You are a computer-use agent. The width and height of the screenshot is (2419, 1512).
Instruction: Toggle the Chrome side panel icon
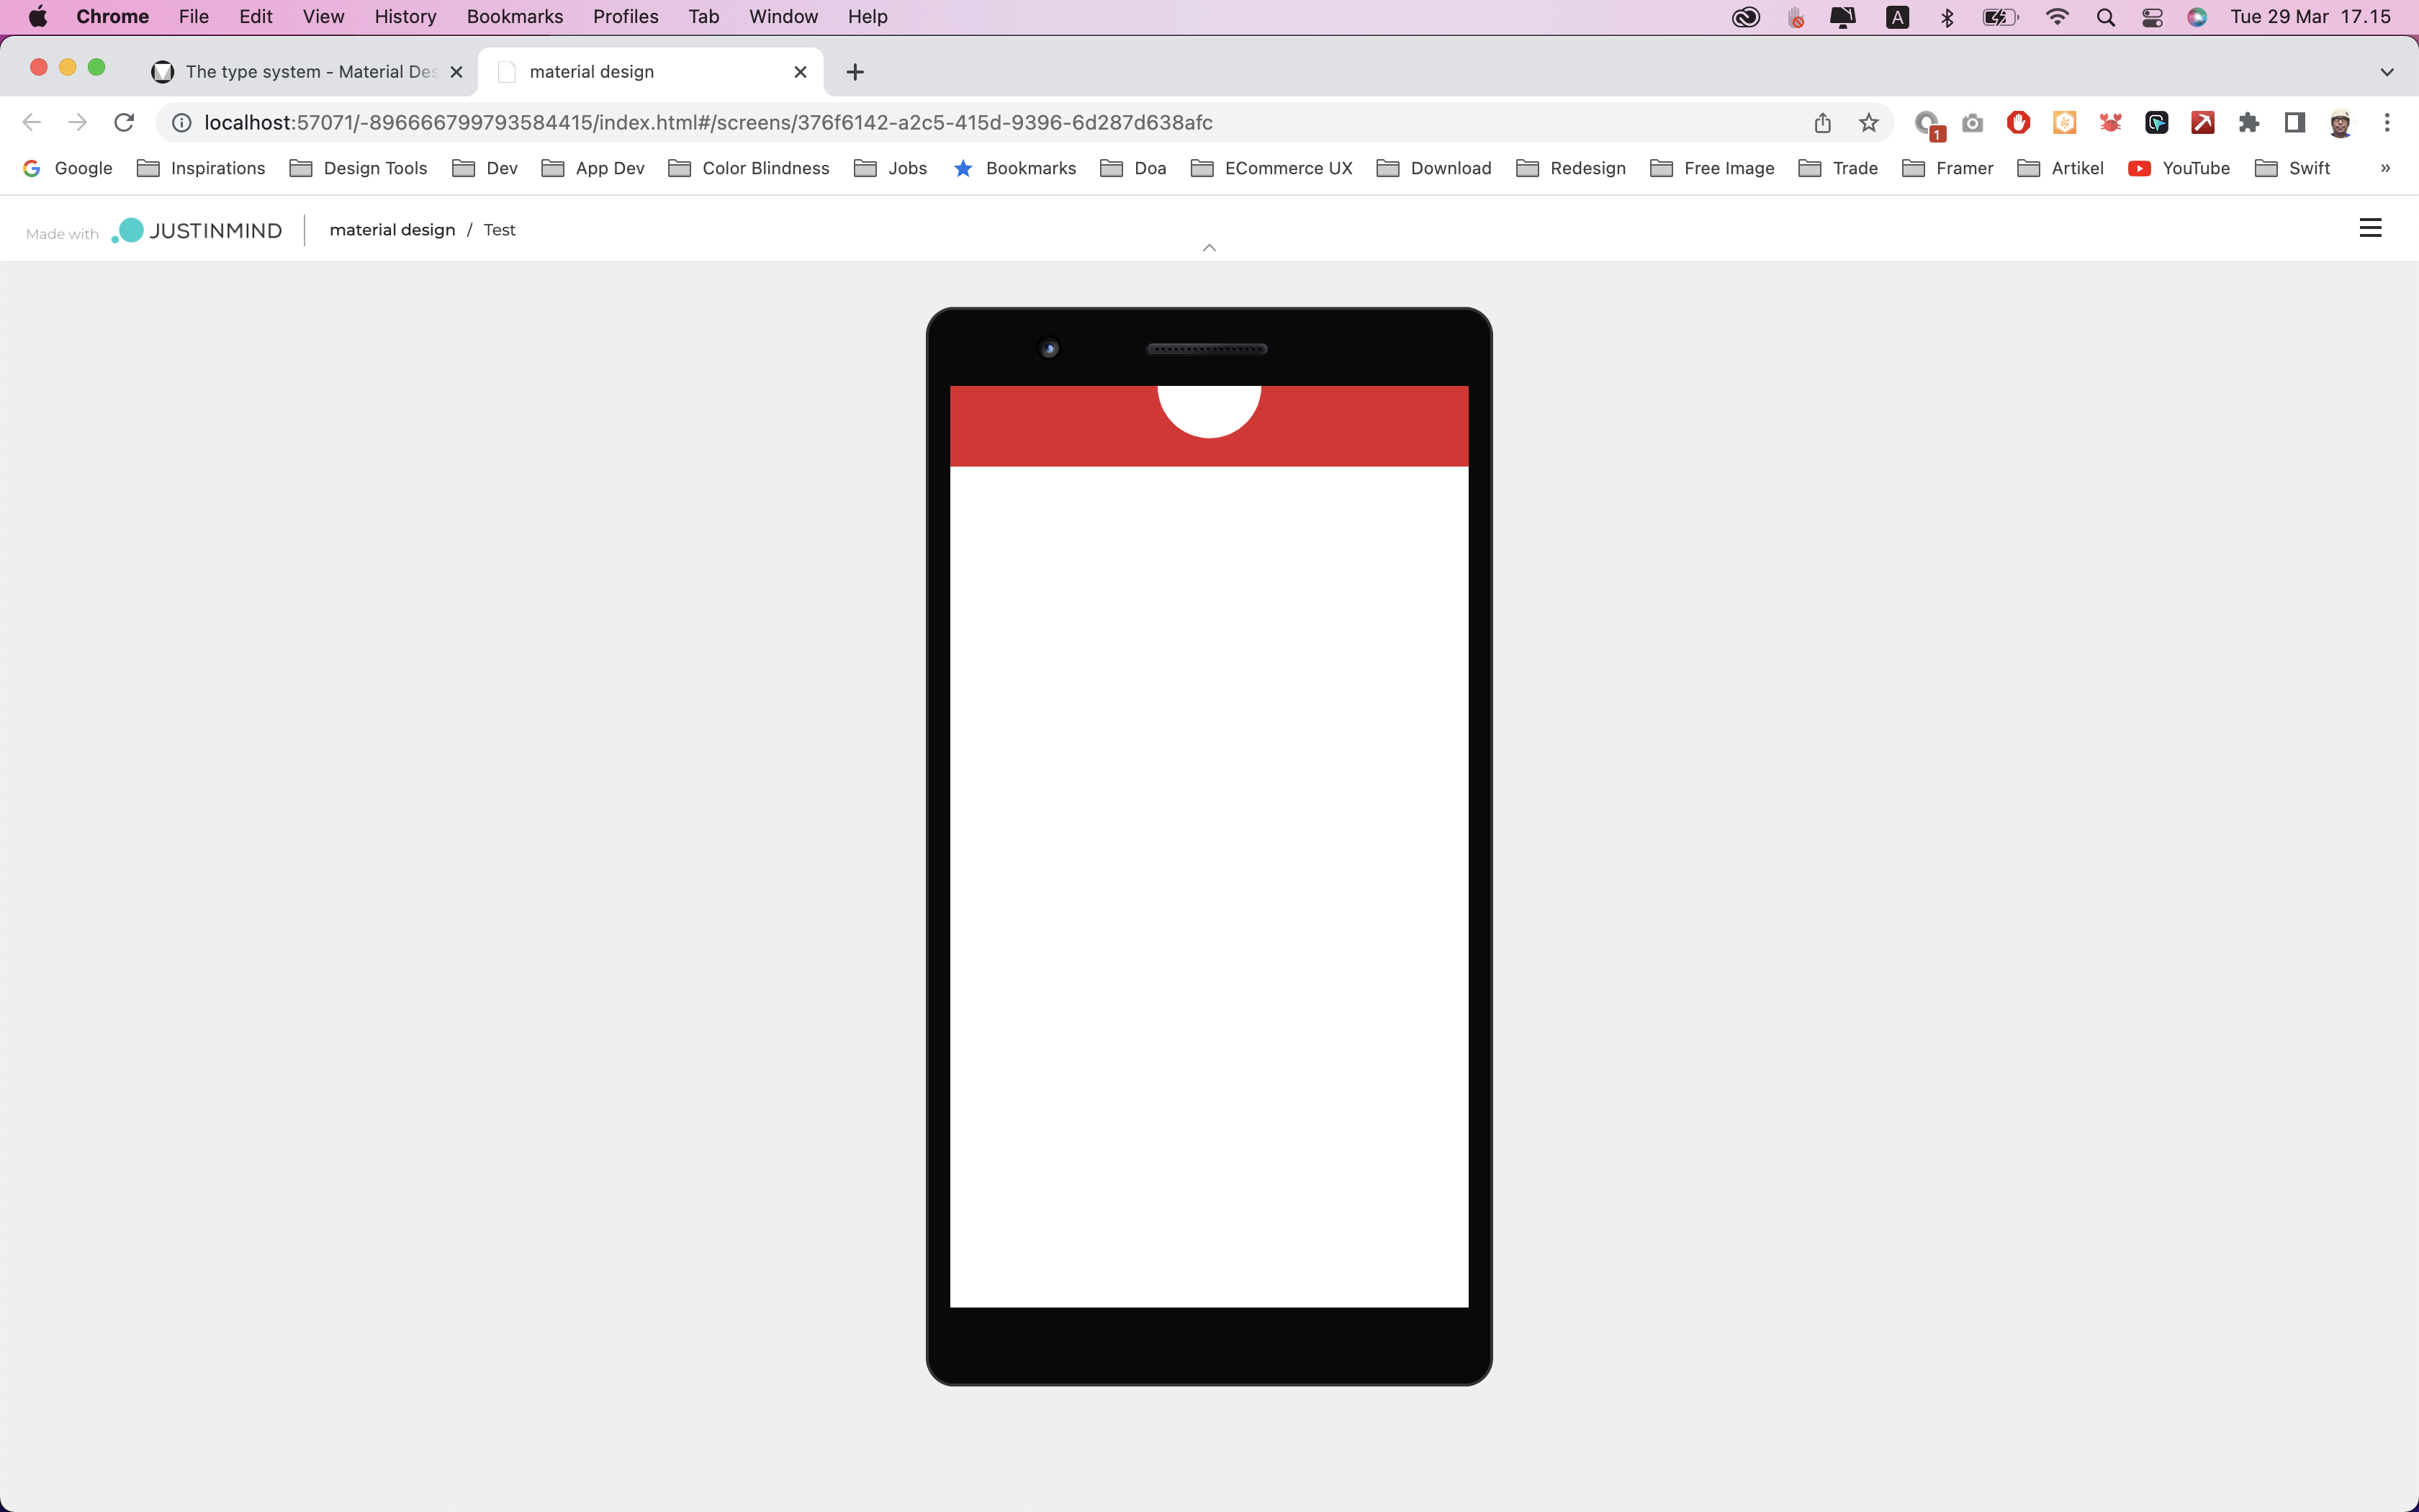(x=2294, y=122)
